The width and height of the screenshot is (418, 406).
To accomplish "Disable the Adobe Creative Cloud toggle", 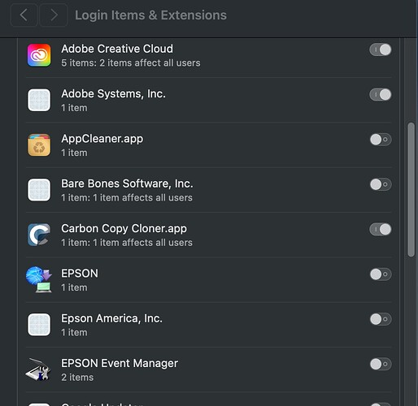I will (381, 50).
